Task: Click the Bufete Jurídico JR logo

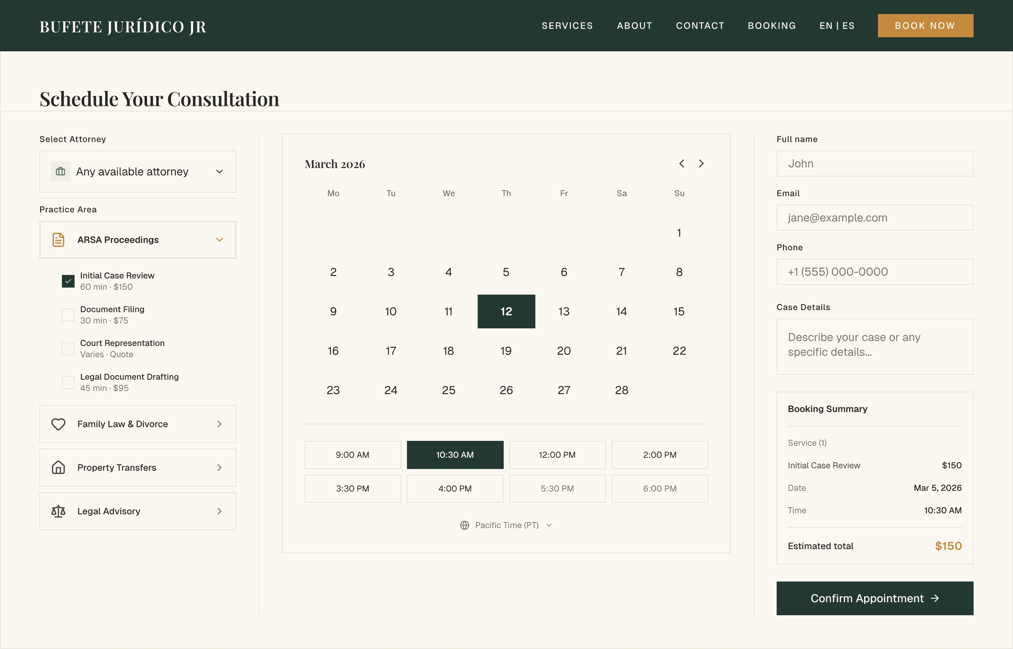Action: (123, 27)
